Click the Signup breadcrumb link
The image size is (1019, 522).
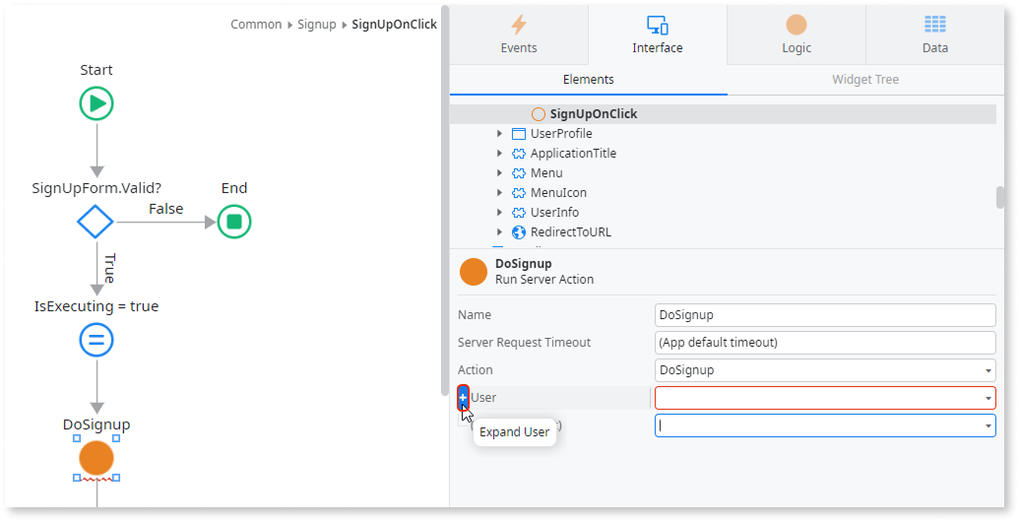[x=316, y=25]
